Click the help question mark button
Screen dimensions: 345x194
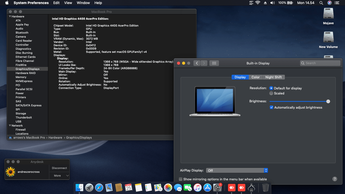[335, 179]
